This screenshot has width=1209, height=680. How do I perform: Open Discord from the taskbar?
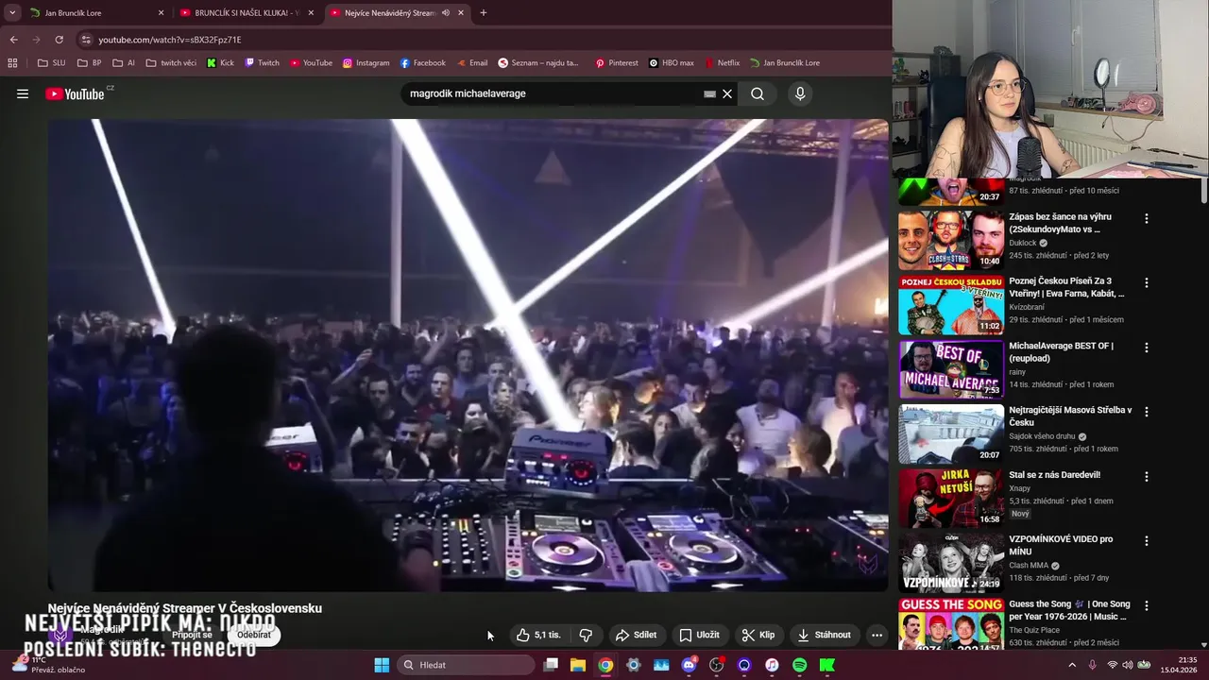point(689,665)
